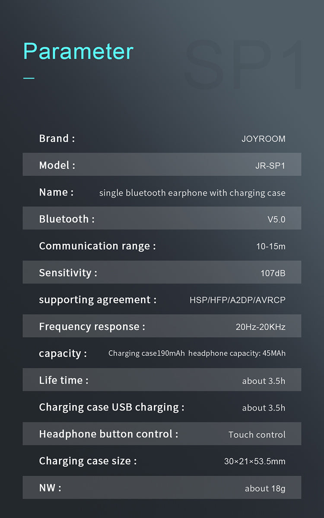Select the "Model :" label

coord(57,165)
